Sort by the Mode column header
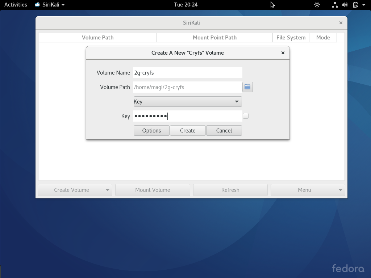 coord(323,38)
